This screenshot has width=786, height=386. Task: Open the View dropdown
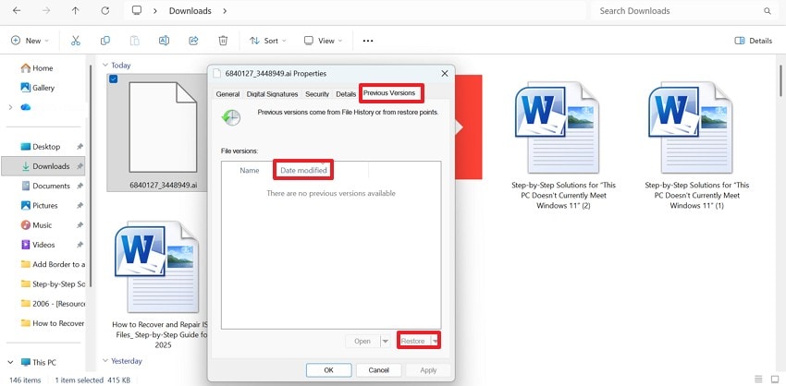pyautogui.click(x=323, y=41)
